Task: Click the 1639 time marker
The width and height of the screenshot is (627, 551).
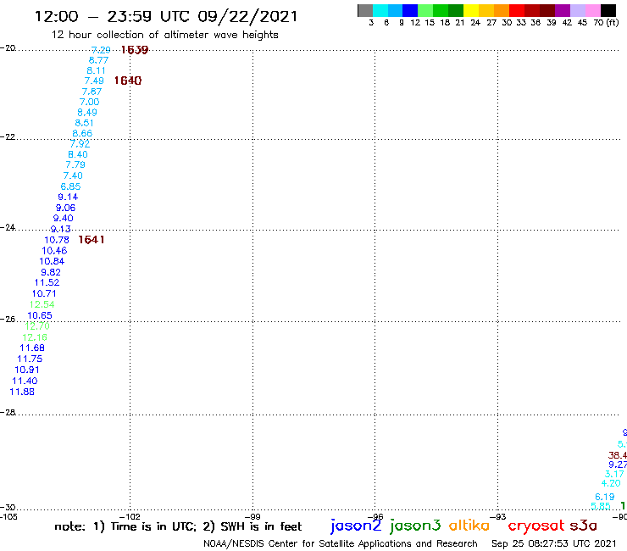Action: click(x=135, y=50)
